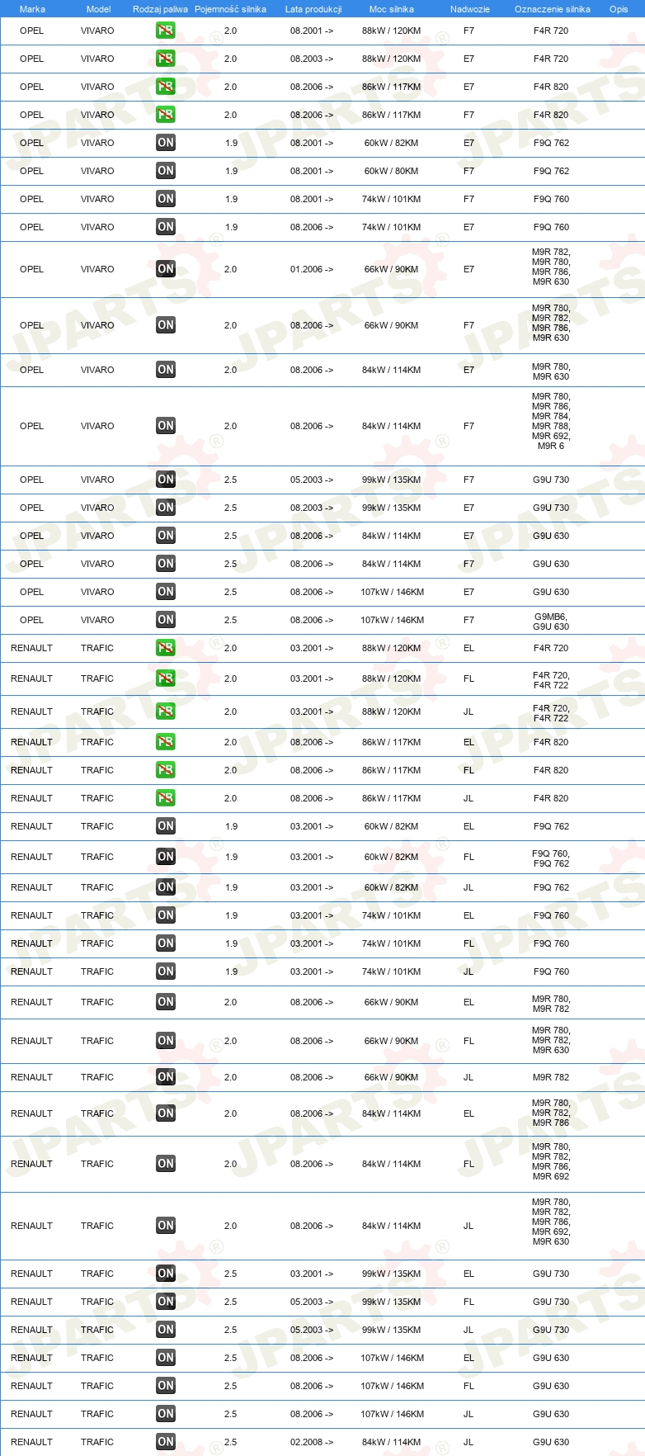Screen dimensions: 645x1456
Task: Click petrol icon for Renault Trafic 88kW FL row
Action: click(166, 678)
